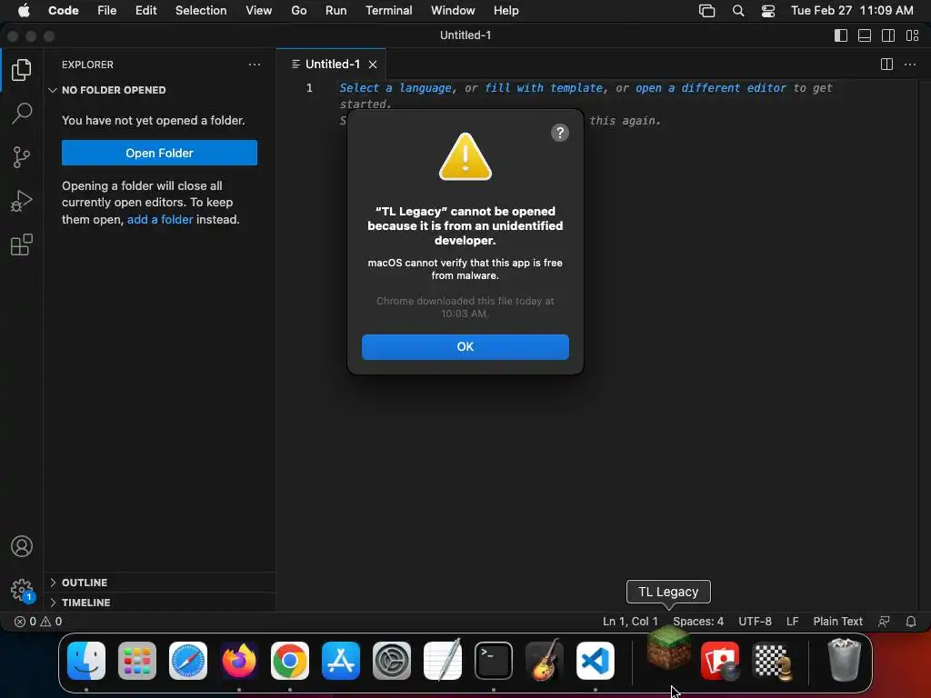Image resolution: width=931 pixels, height=698 pixels.
Task: Open the Window menu
Action: tap(453, 11)
